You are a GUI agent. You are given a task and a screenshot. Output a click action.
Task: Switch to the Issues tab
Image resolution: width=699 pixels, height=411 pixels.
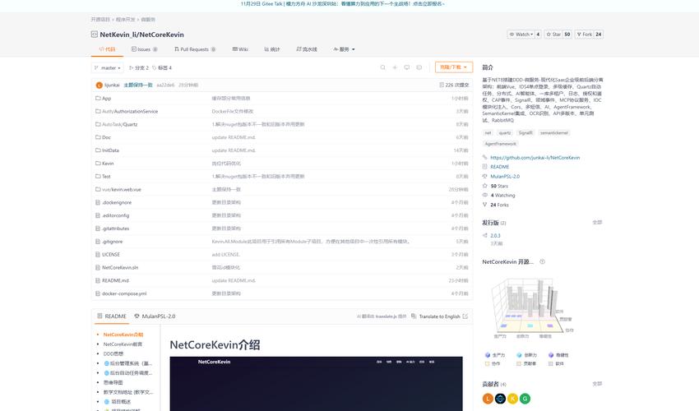[144, 49]
